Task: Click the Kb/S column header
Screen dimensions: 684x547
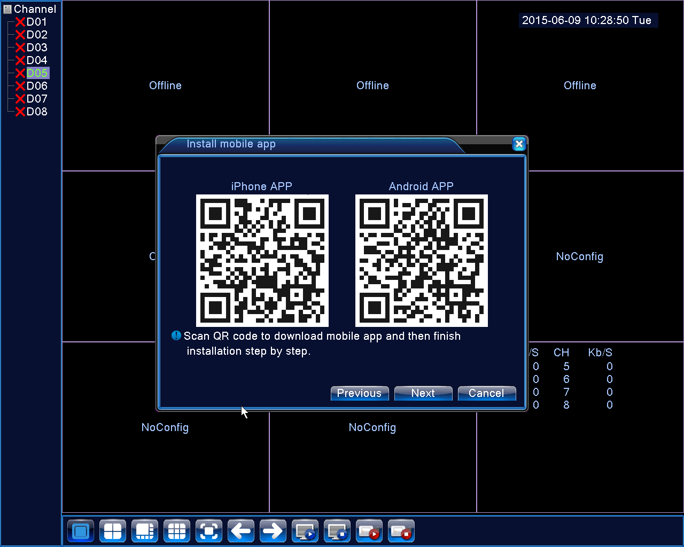Action: [x=600, y=353]
